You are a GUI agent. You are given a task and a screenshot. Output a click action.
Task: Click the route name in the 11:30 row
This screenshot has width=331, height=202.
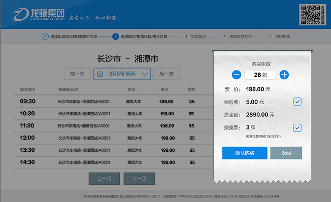click(x=84, y=126)
